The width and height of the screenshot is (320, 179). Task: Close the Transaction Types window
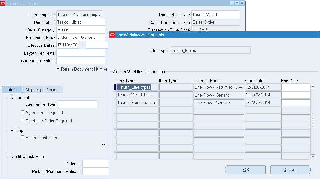point(242,3)
